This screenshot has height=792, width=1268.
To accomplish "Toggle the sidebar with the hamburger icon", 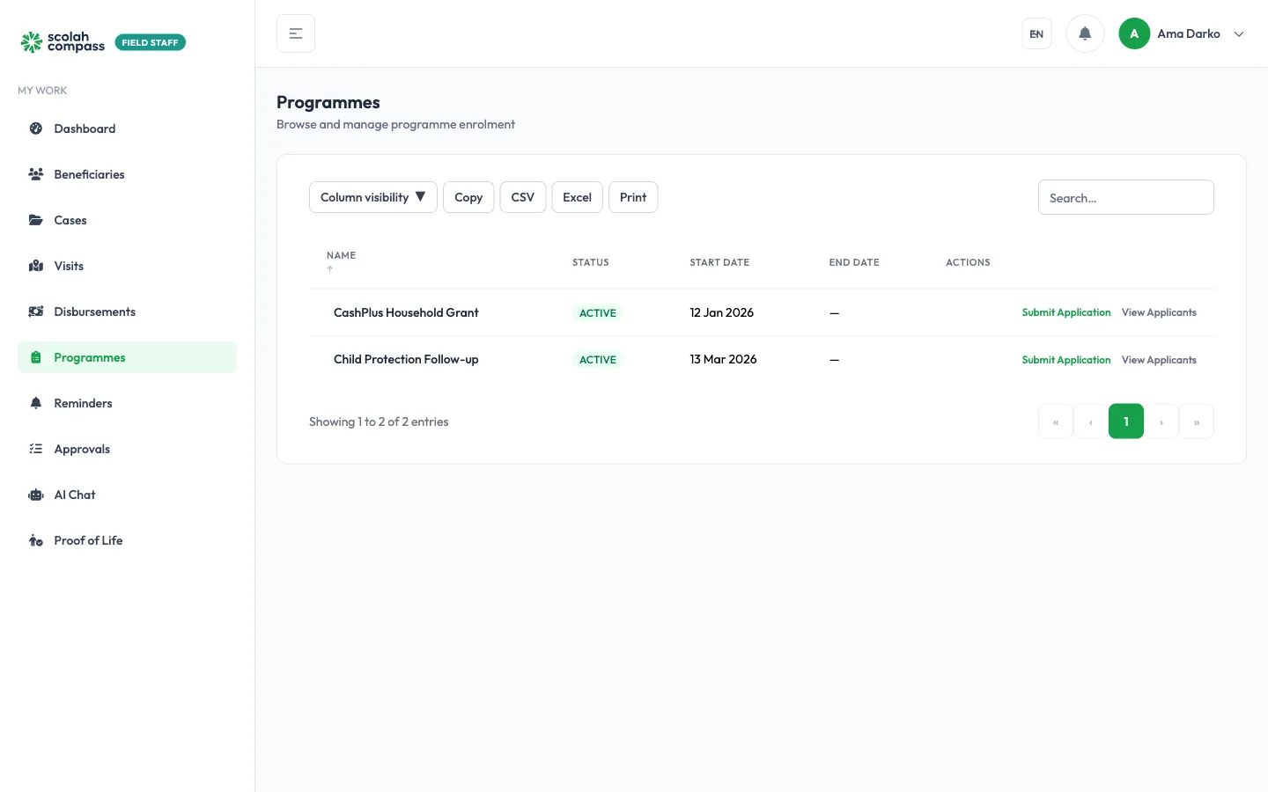I will (296, 33).
